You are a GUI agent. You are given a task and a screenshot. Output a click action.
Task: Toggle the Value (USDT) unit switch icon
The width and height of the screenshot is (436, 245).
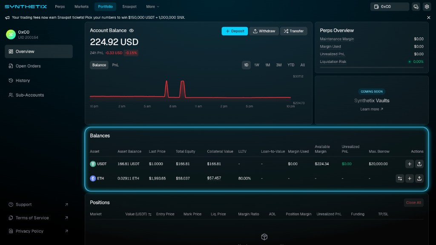[x=150, y=214]
